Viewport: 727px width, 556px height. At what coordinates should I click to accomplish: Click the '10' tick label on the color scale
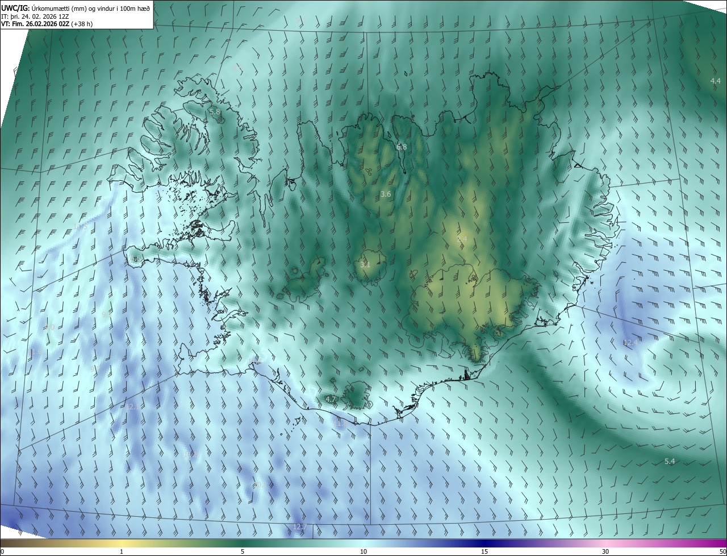click(x=363, y=552)
